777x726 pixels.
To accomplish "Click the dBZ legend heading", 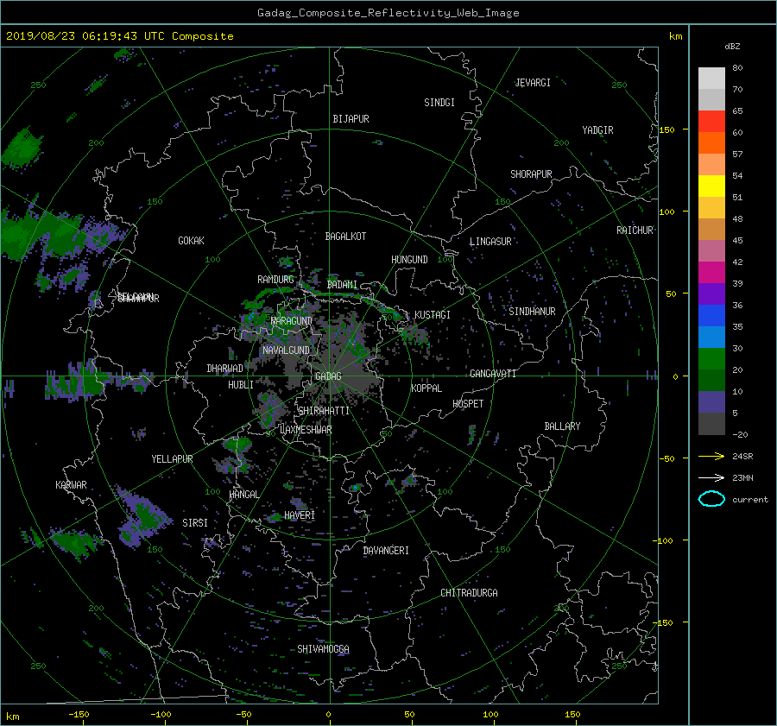I will tap(732, 47).
